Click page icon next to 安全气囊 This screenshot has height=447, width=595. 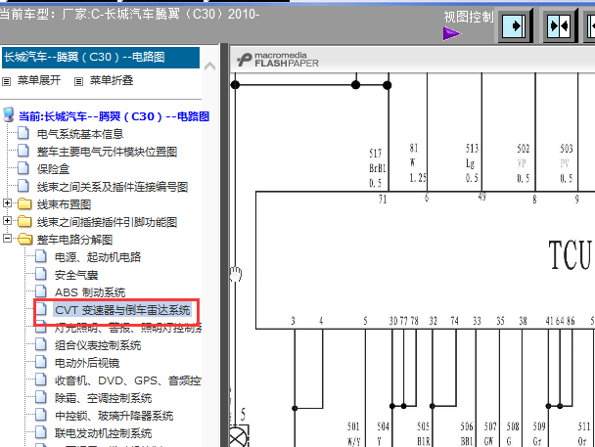pyautogui.click(x=41, y=274)
